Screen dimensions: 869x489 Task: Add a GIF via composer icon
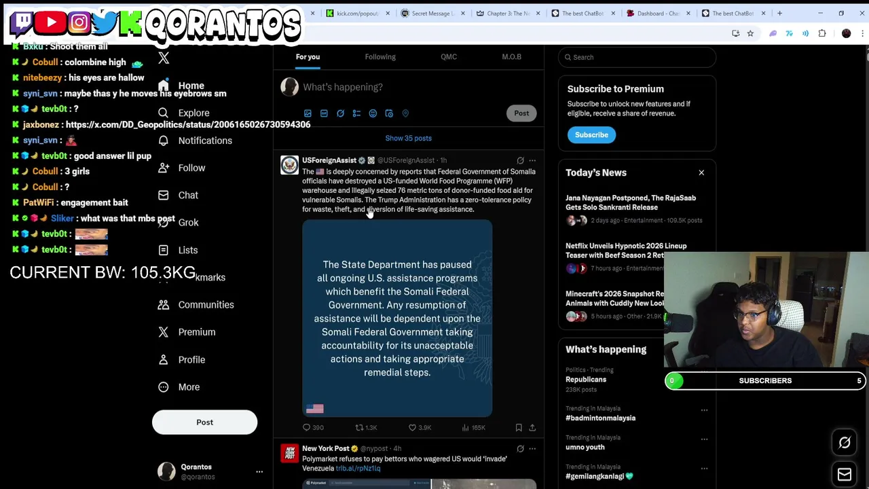pos(324,113)
